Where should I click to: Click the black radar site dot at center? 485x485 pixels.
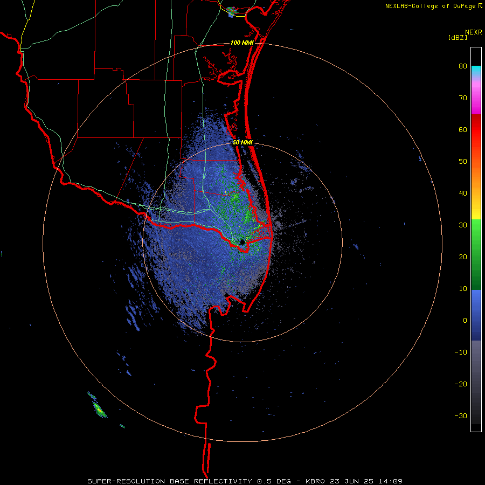pyautogui.click(x=242, y=242)
